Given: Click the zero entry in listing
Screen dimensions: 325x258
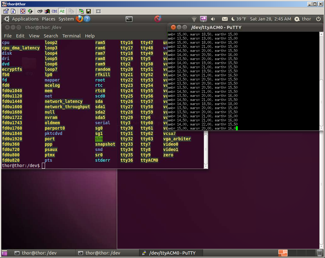Looking at the screenshot, I should point(168,155).
